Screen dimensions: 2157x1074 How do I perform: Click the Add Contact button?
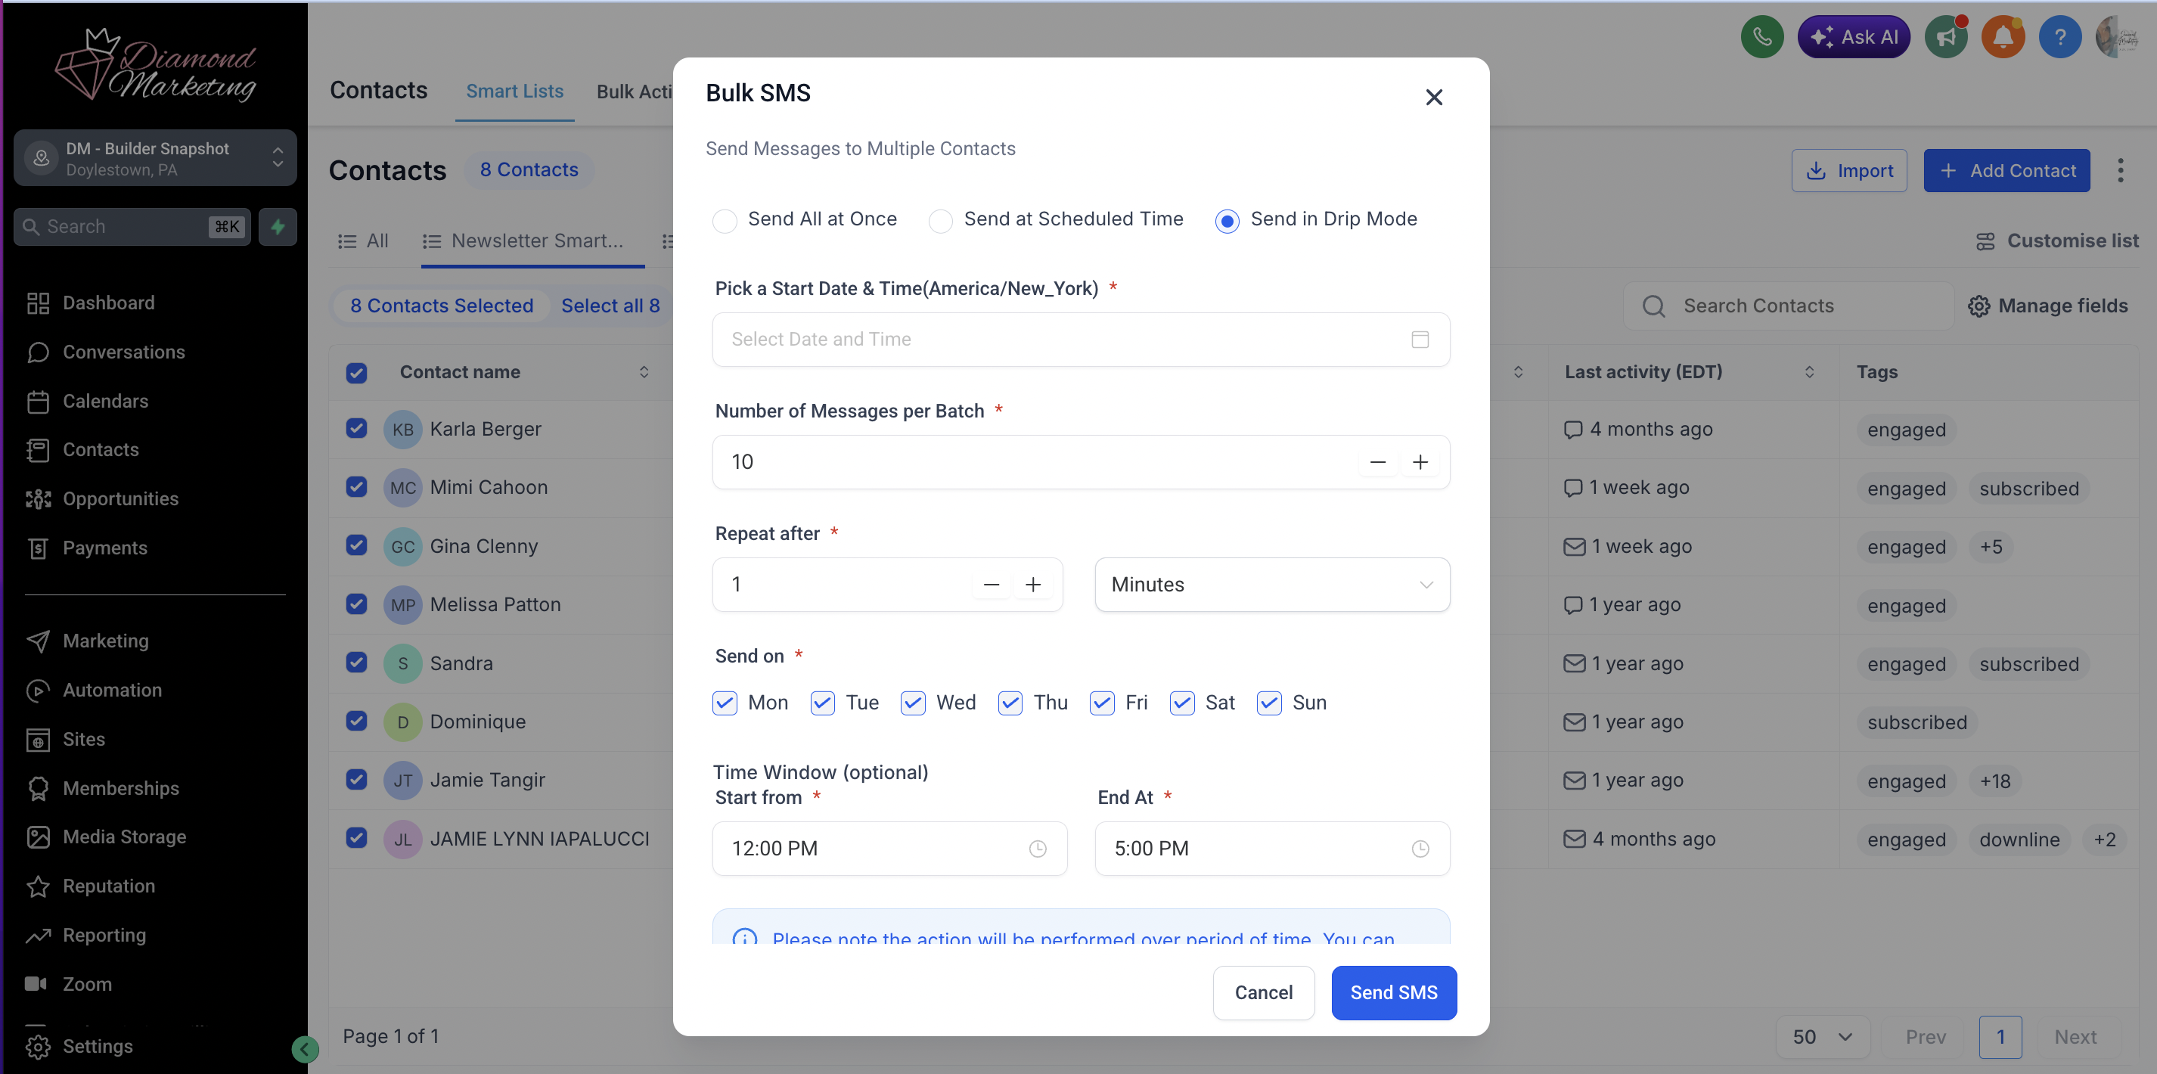[x=2006, y=171]
